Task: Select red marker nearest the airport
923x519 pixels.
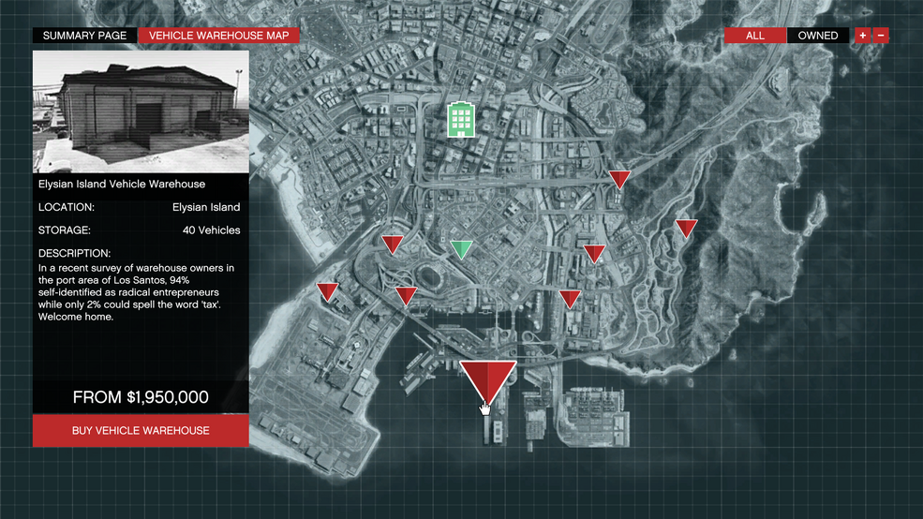Action: [327, 291]
